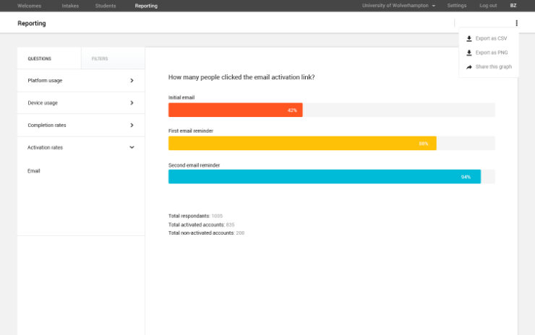535x335 pixels.
Task: Click the blue Second email reminder bar
Action: (x=324, y=177)
